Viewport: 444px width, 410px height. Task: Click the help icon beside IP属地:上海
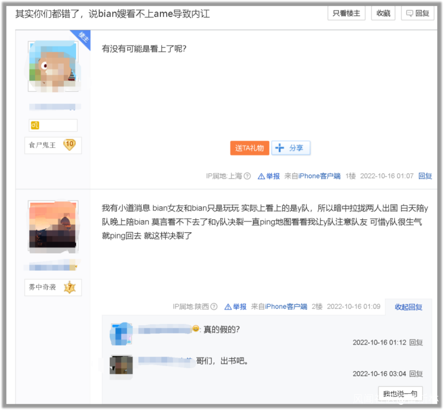(247, 176)
